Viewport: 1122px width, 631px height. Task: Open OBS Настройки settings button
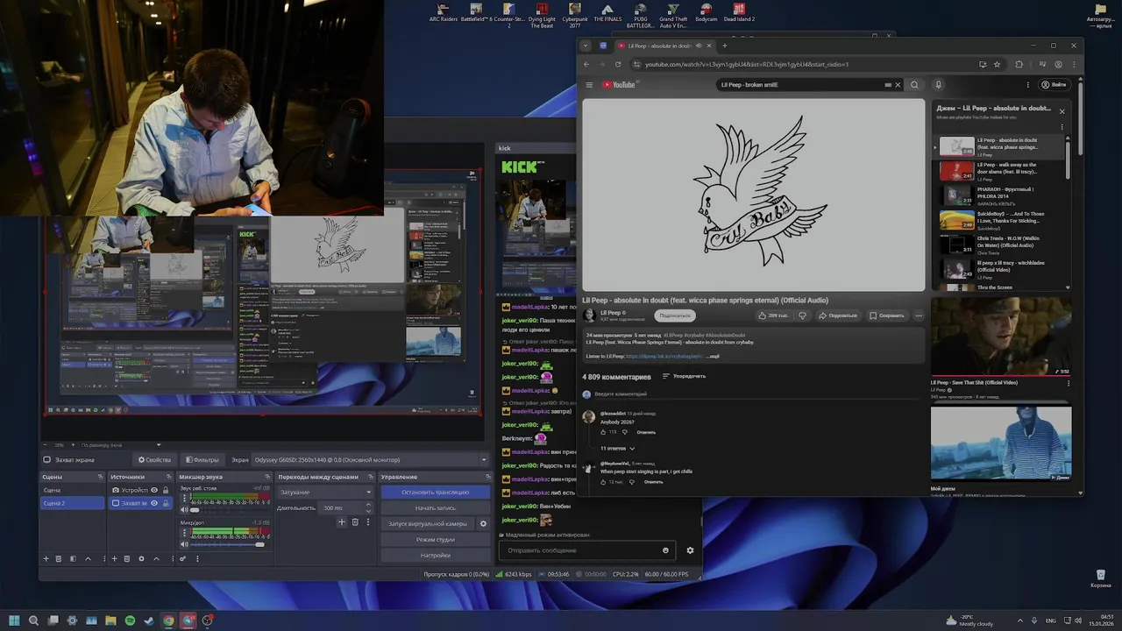[435, 555]
